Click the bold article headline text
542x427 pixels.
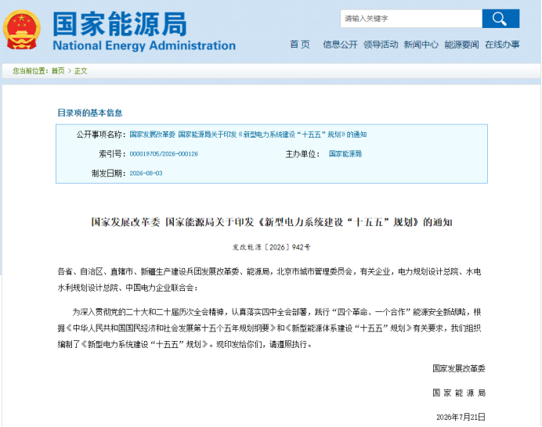point(272,222)
